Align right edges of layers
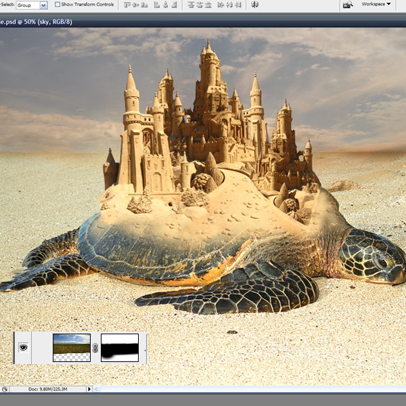Screen dimensions: 406x406 tap(175, 5)
